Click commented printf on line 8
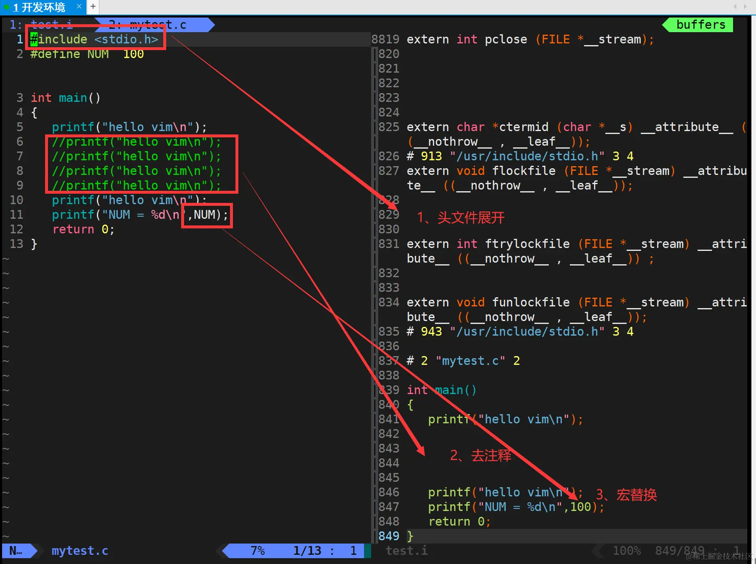Screen dimensions: 756x564 click(137, 171)
